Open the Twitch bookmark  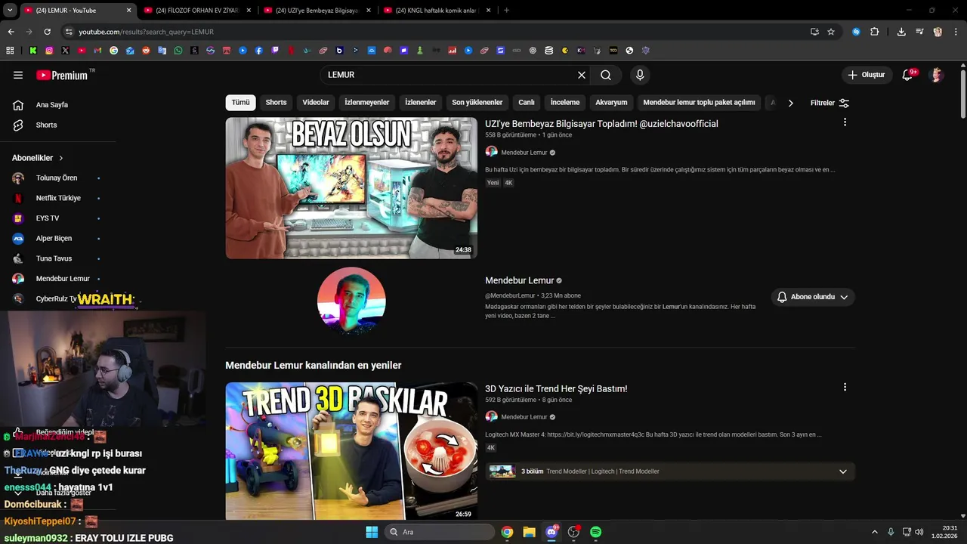tap(275, 51)
